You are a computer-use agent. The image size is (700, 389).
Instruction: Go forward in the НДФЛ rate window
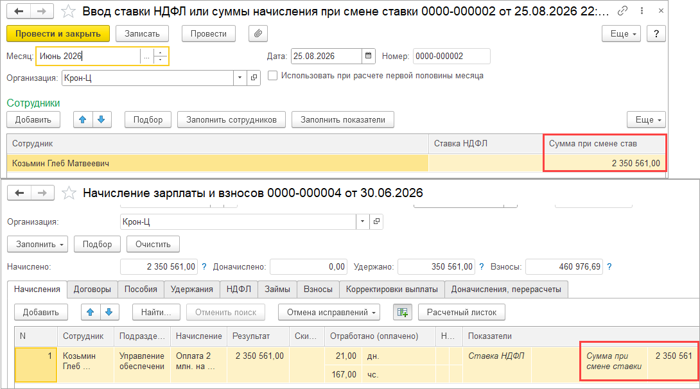[x=42, y=11]
